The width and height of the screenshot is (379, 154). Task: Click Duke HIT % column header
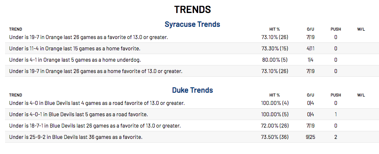click(x=274, y=95)
